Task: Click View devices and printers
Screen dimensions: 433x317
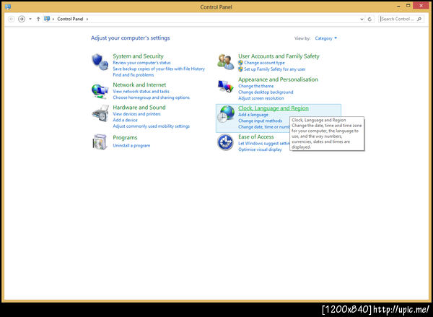Action: pyautogui.click(x=136, y=114)
